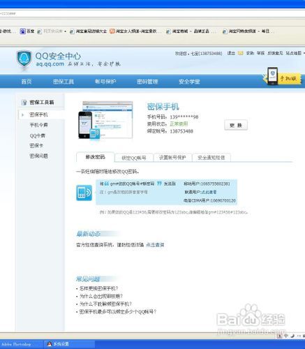Expand the 站点地图 dropdown in header

click(304, 53)
